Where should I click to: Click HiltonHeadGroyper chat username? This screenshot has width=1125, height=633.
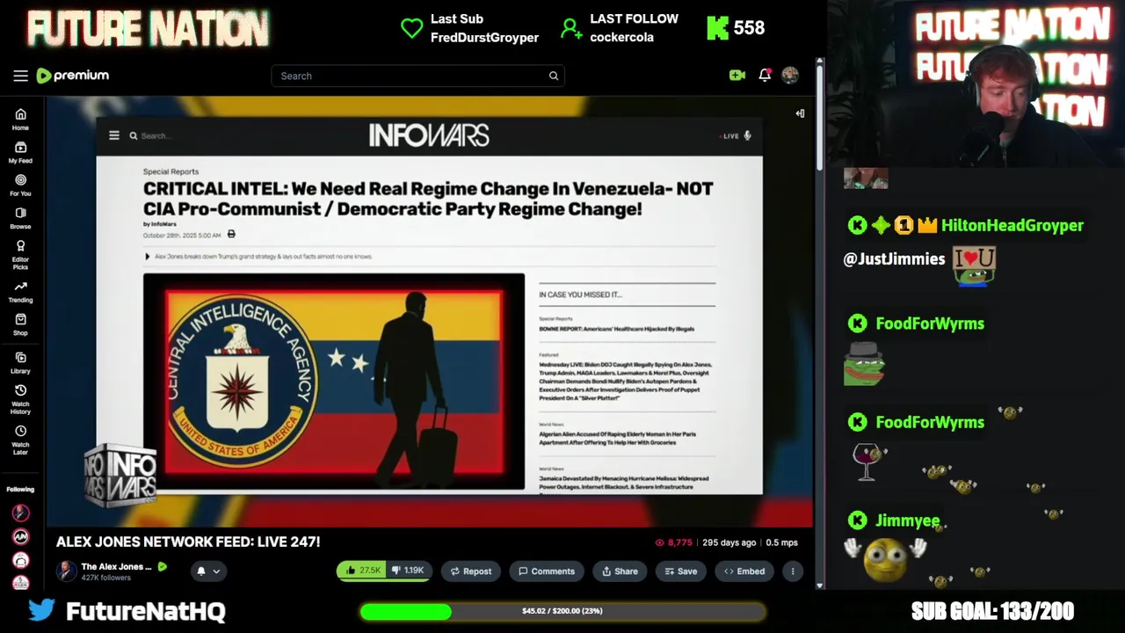click(x=1012, y=225)
